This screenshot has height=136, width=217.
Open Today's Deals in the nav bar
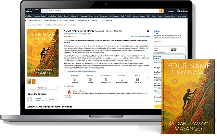point(126,16)
